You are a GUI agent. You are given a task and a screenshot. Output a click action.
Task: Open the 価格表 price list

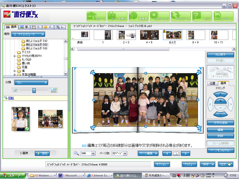click(139, 16)
